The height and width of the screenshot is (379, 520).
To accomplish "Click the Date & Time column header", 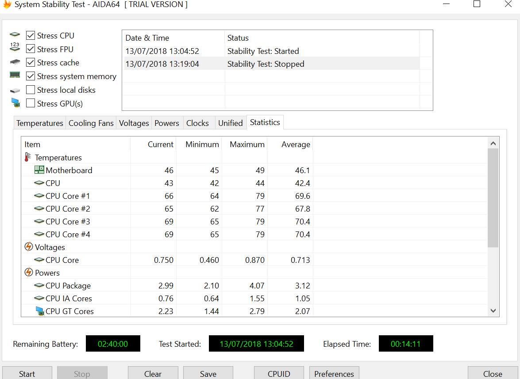I will (174, 38).
